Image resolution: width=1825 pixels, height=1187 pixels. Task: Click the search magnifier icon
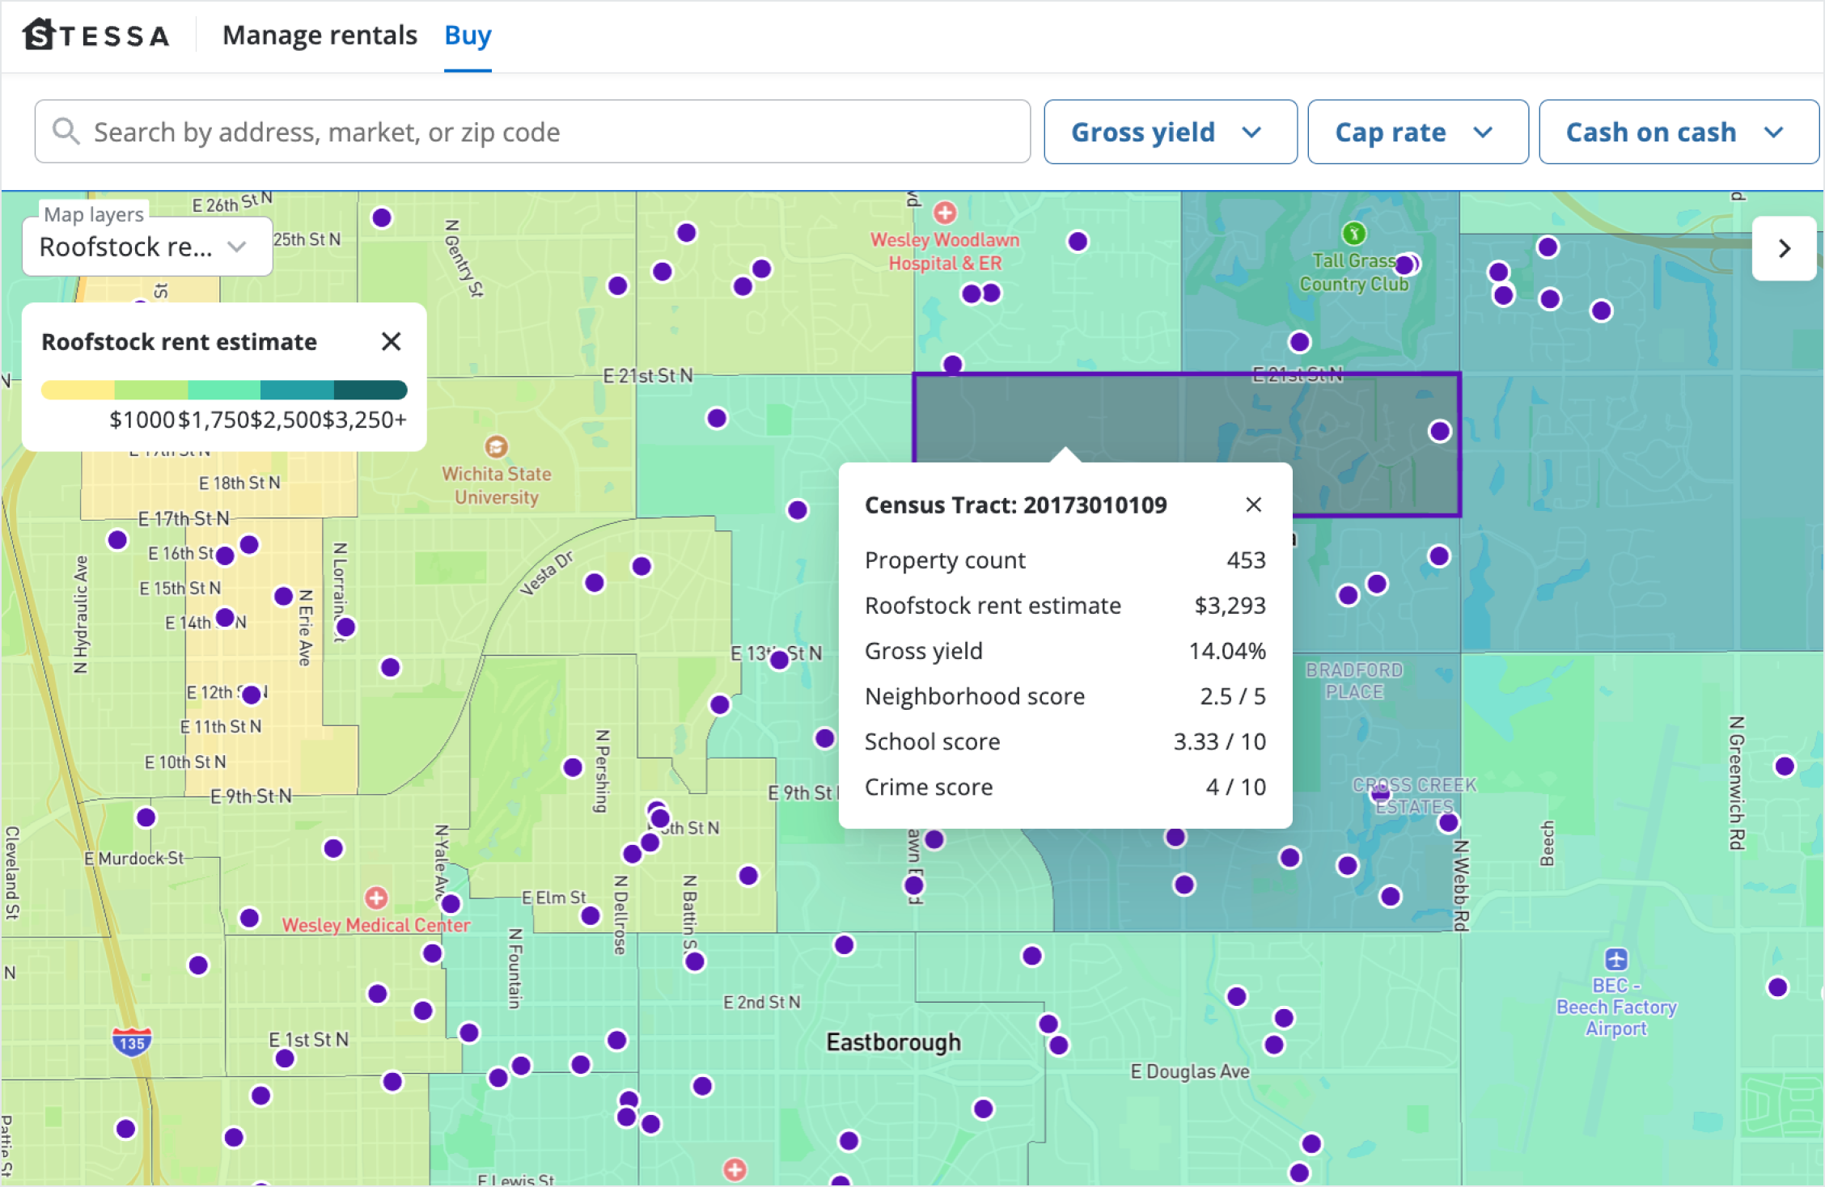point(67,131)
